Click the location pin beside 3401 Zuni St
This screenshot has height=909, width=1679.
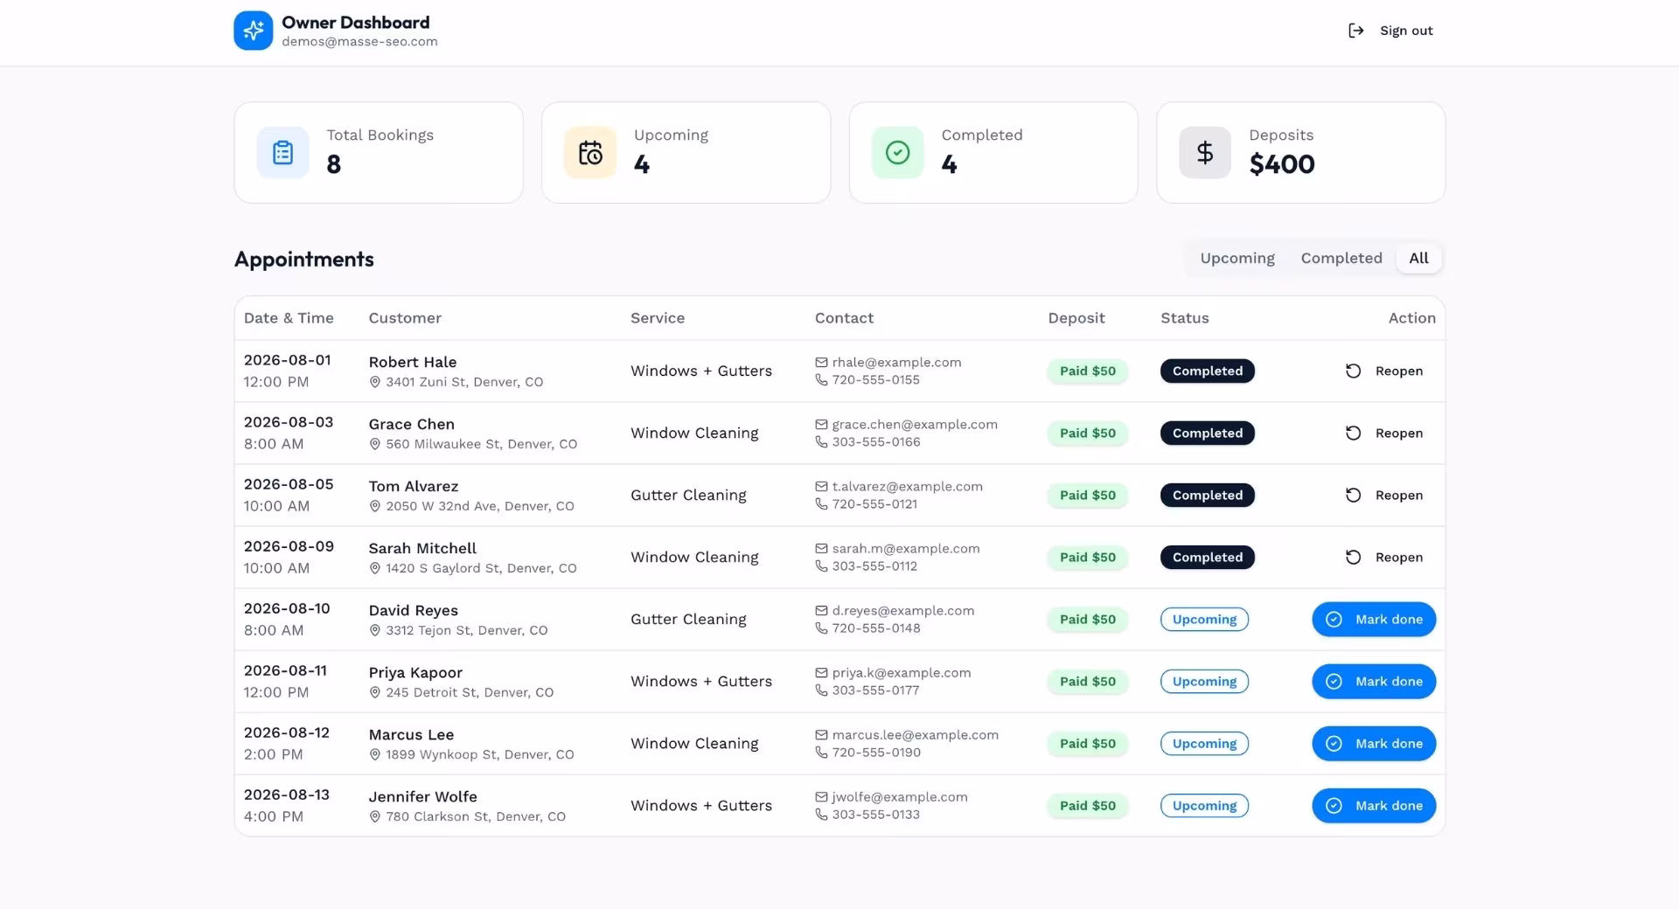375,382
